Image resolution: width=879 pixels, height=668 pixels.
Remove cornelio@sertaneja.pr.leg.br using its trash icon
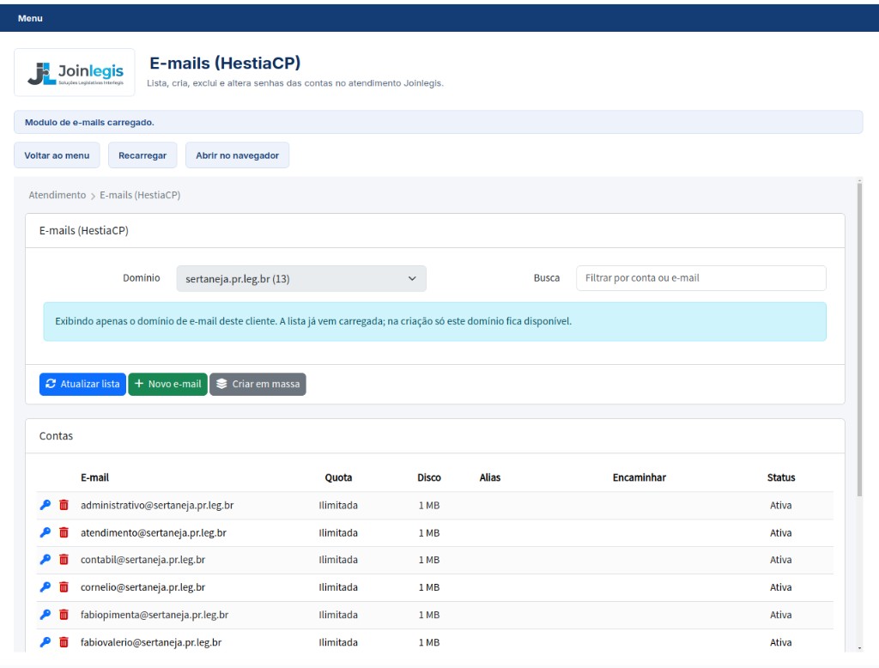click(64, 586)
